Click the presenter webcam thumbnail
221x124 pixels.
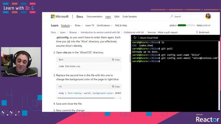21,62
